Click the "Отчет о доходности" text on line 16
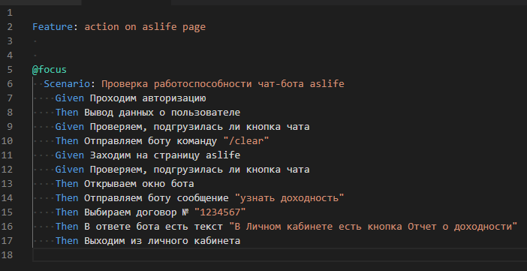This screenshot has height=271, width=527. (x=459, y=226)
